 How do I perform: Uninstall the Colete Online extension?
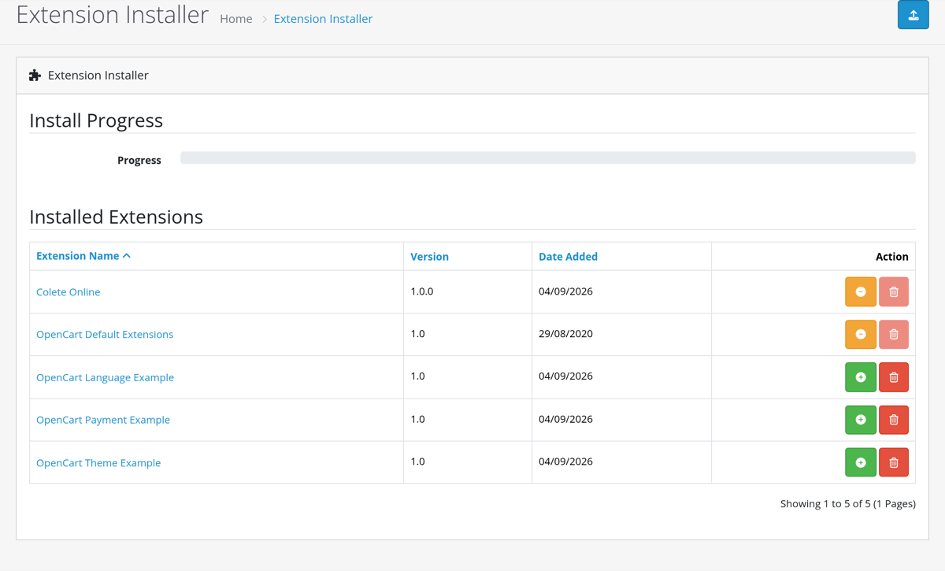click(861, 291)
